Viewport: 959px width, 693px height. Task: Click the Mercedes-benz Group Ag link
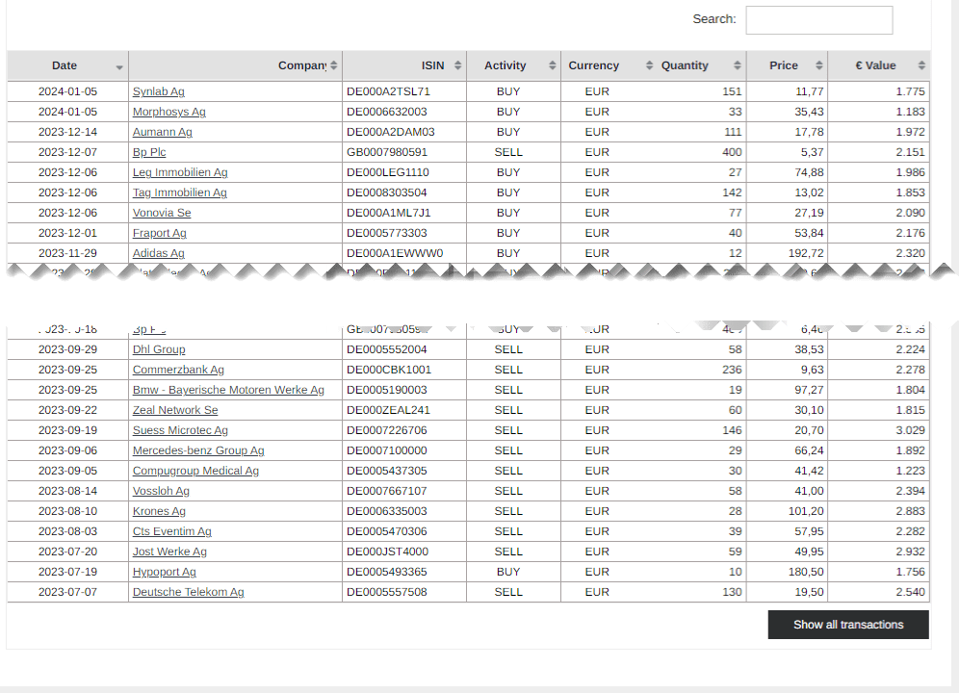pos(198,450)
